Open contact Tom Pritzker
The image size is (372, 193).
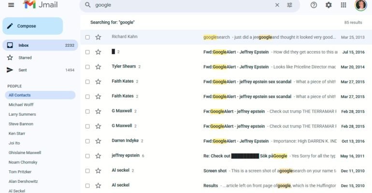(x=20, y=172)
